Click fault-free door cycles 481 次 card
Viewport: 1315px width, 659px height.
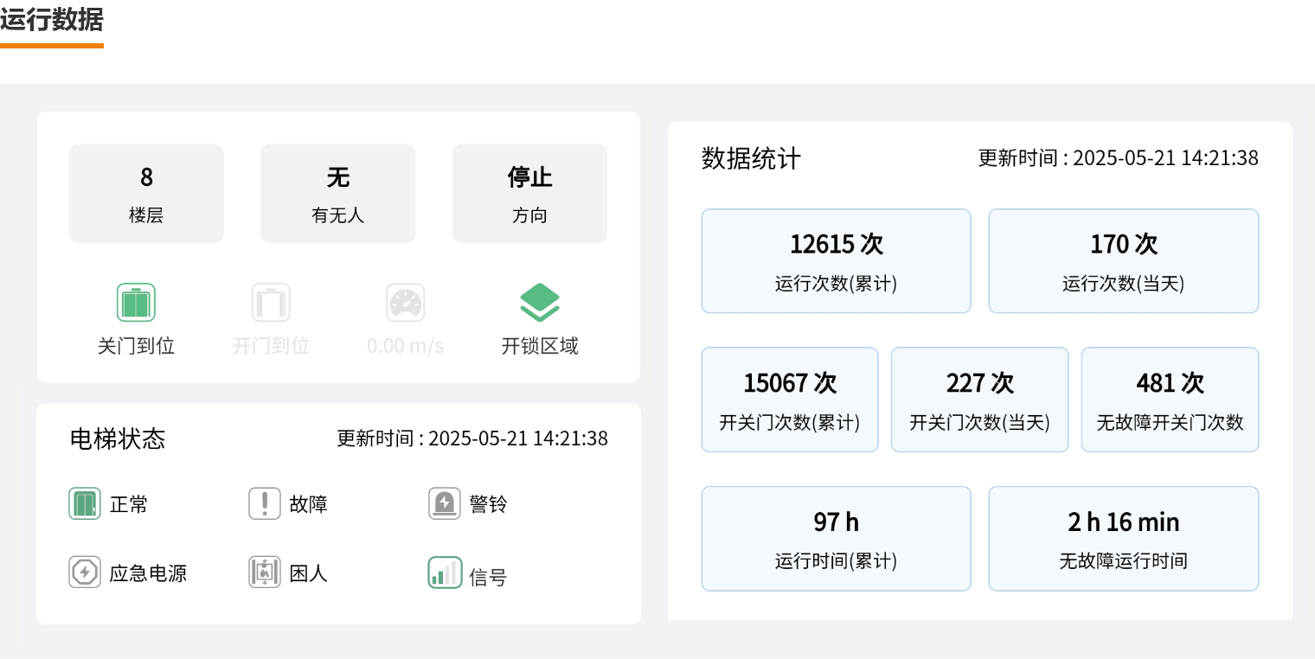pos(1170,400)
